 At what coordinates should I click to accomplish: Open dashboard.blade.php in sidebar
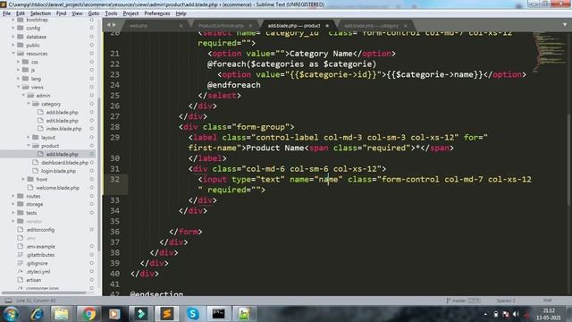64,163
